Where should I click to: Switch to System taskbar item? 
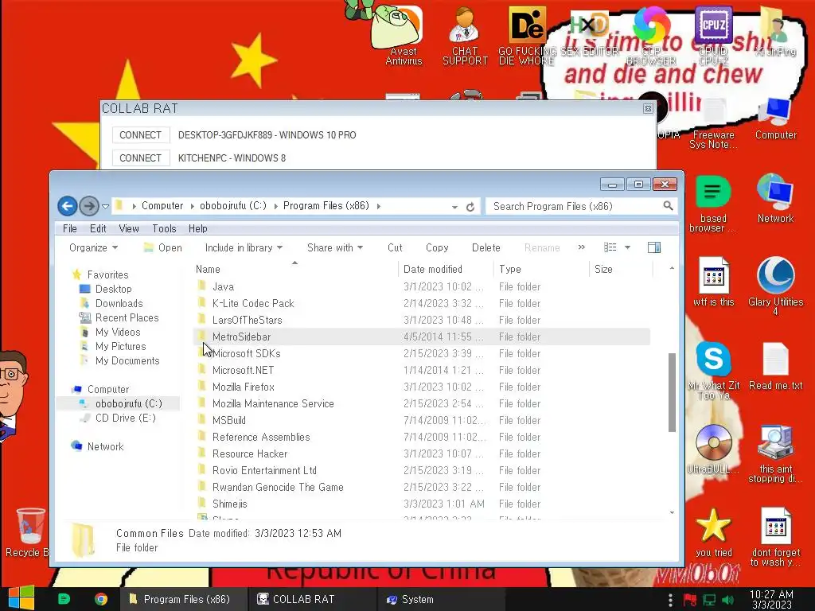439,599
